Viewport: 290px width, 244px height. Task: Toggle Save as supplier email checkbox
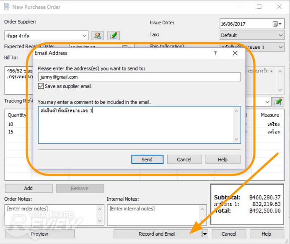coord(41,86)
